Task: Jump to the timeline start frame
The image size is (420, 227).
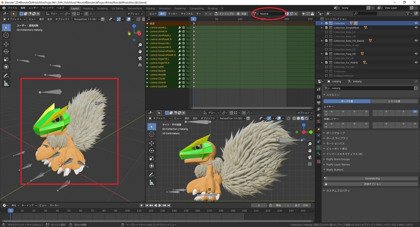Action: click(x=147, y=205)
